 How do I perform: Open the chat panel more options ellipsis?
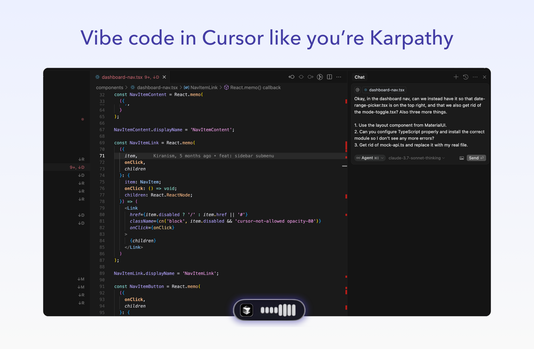[x=475, y=77]
